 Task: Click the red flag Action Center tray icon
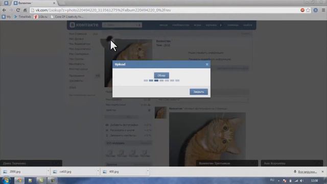click(x=285, y=180)
